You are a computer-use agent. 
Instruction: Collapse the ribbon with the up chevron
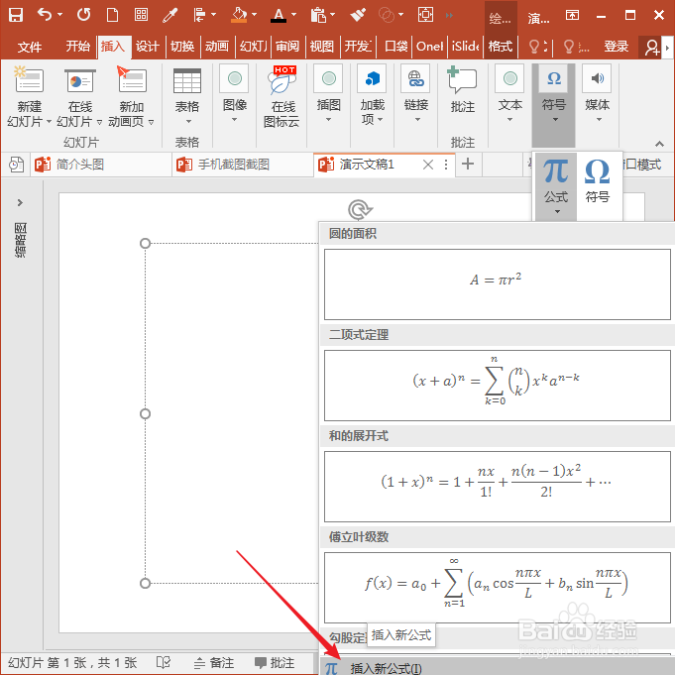pos(659,144)
